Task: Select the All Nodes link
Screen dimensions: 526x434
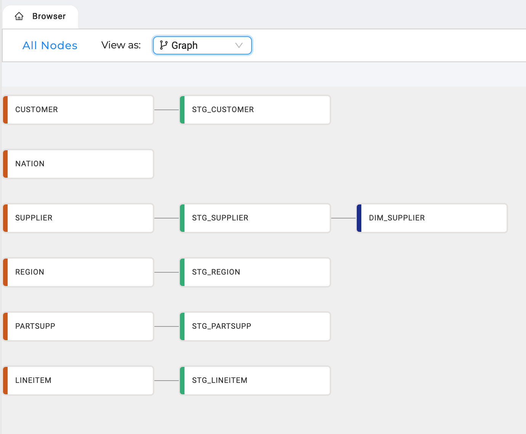Action: pos(50,45)
